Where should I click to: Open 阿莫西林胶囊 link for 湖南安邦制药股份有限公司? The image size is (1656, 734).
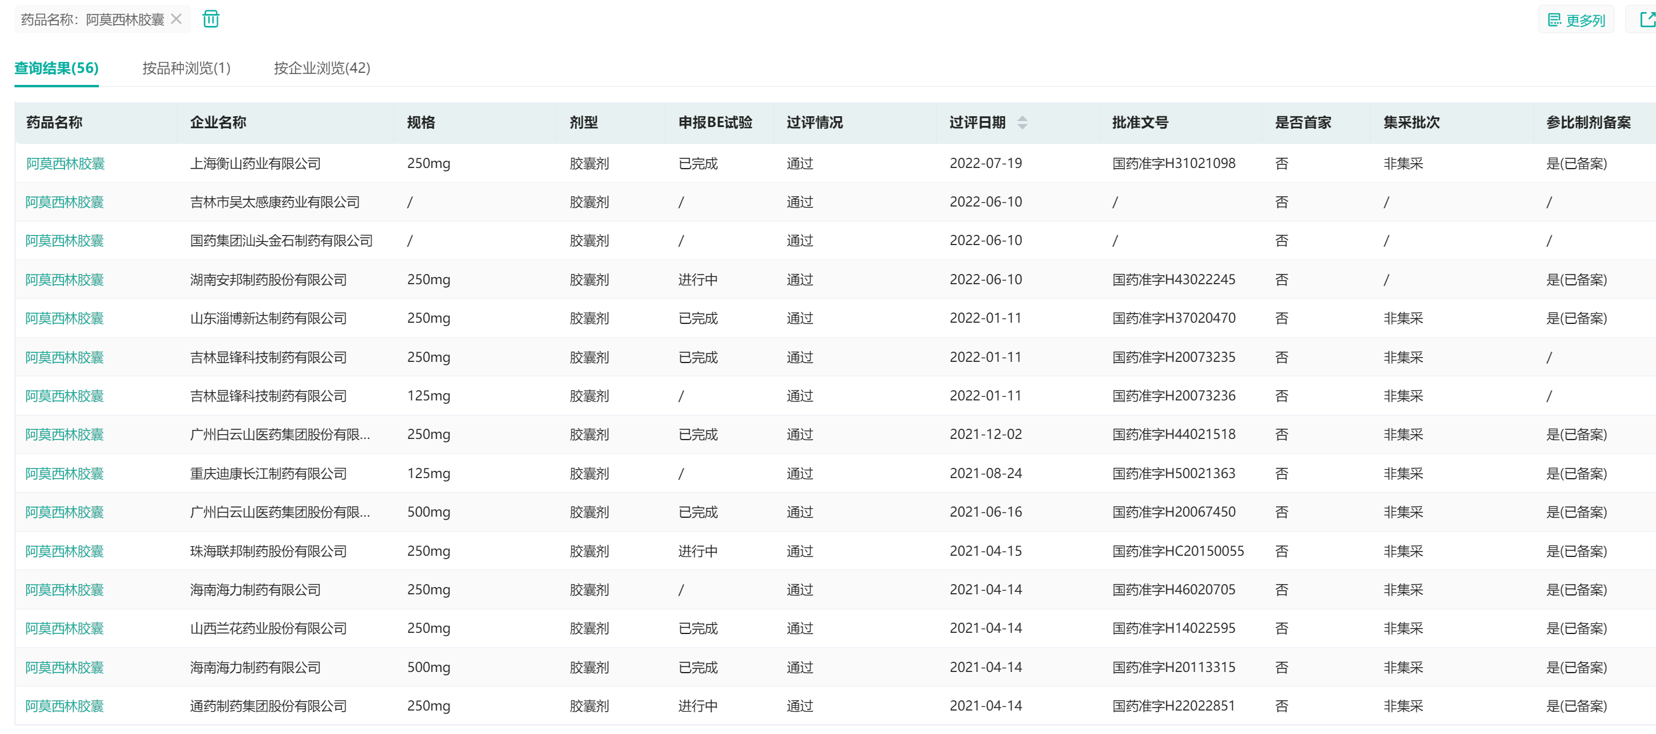click(x=65, y=280)
